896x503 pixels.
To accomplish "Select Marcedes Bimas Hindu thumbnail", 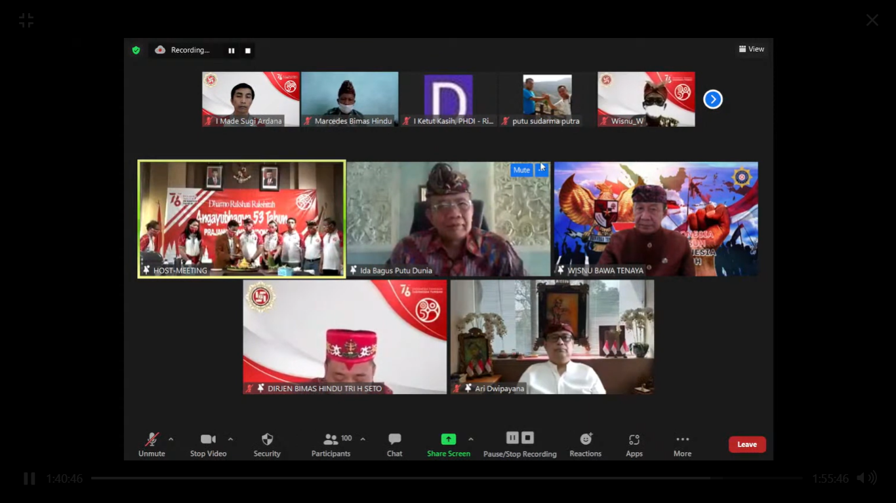I will pos(350,99).
